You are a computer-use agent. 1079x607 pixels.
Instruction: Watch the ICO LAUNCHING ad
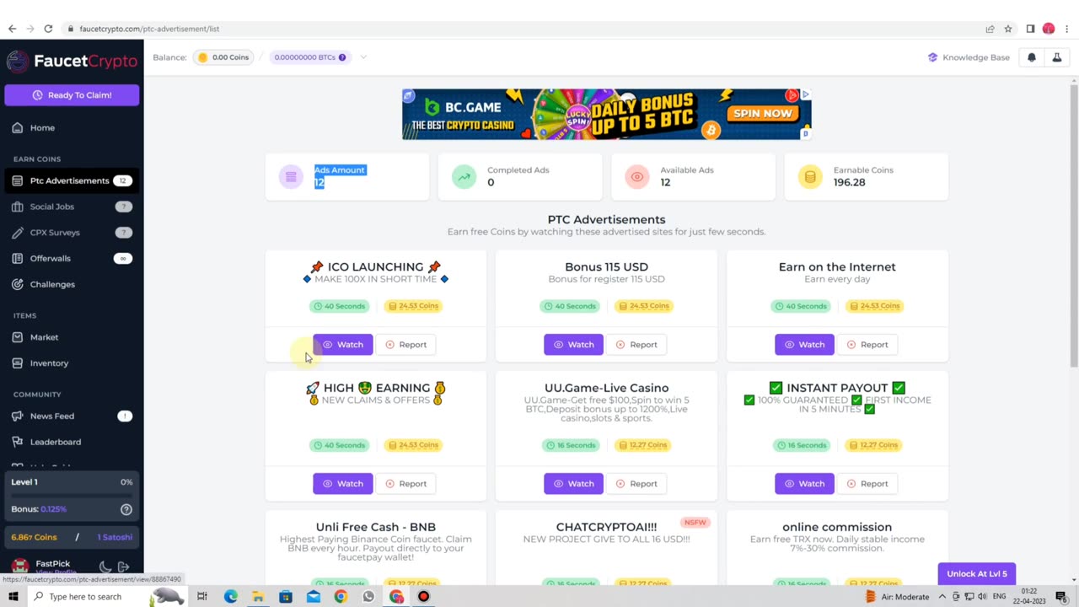coord(342,345)
